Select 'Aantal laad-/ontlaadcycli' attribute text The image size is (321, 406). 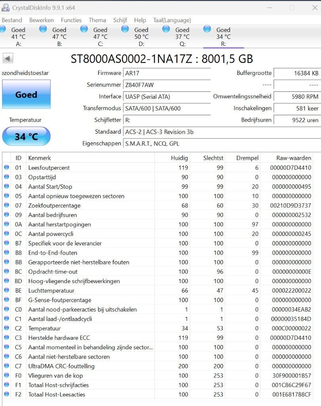pos(60,319)
